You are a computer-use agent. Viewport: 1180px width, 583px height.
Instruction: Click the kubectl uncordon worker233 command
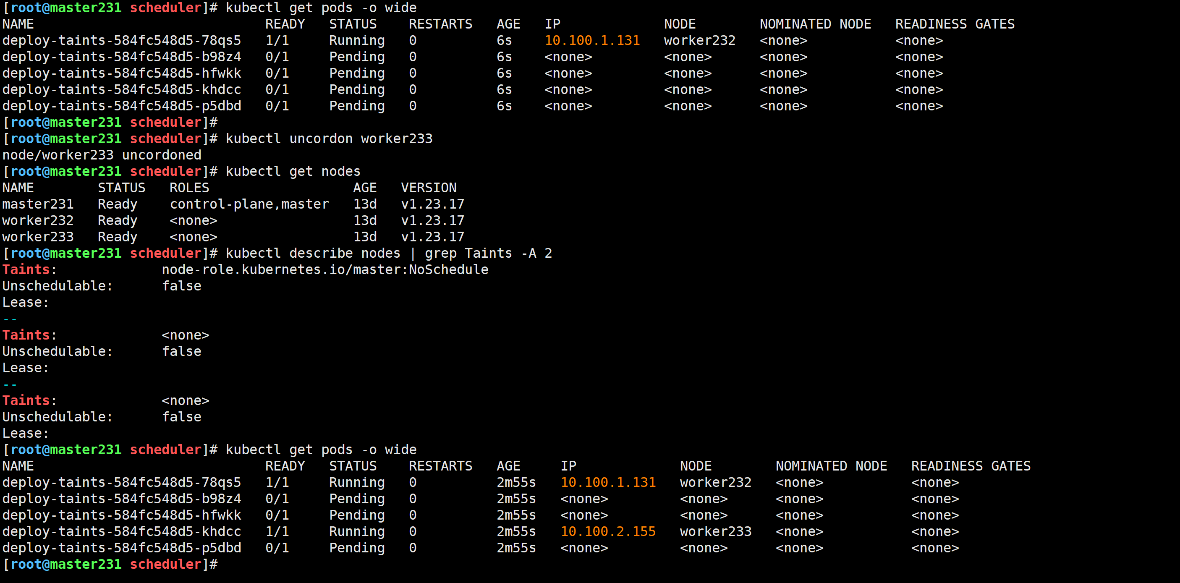pos(328,139)
